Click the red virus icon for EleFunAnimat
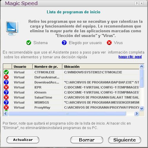Viewport: 148px width, 148px height. pos(6,77)
